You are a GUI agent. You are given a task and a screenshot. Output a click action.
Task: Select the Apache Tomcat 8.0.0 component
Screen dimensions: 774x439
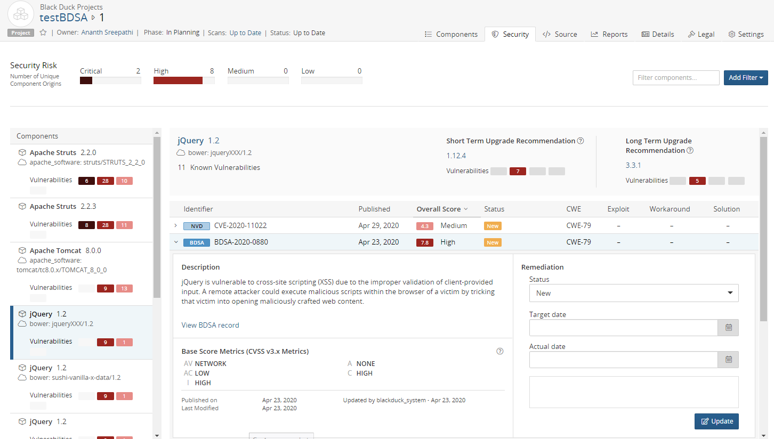82,274
